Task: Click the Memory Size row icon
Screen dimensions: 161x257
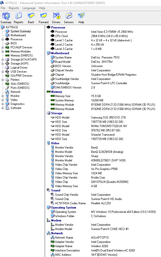Action: (53, 96)
